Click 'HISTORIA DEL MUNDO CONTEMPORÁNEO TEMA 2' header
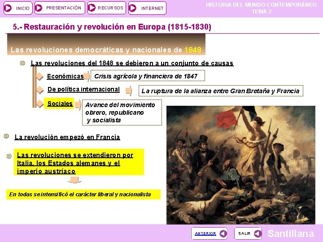 pos(261,8)
